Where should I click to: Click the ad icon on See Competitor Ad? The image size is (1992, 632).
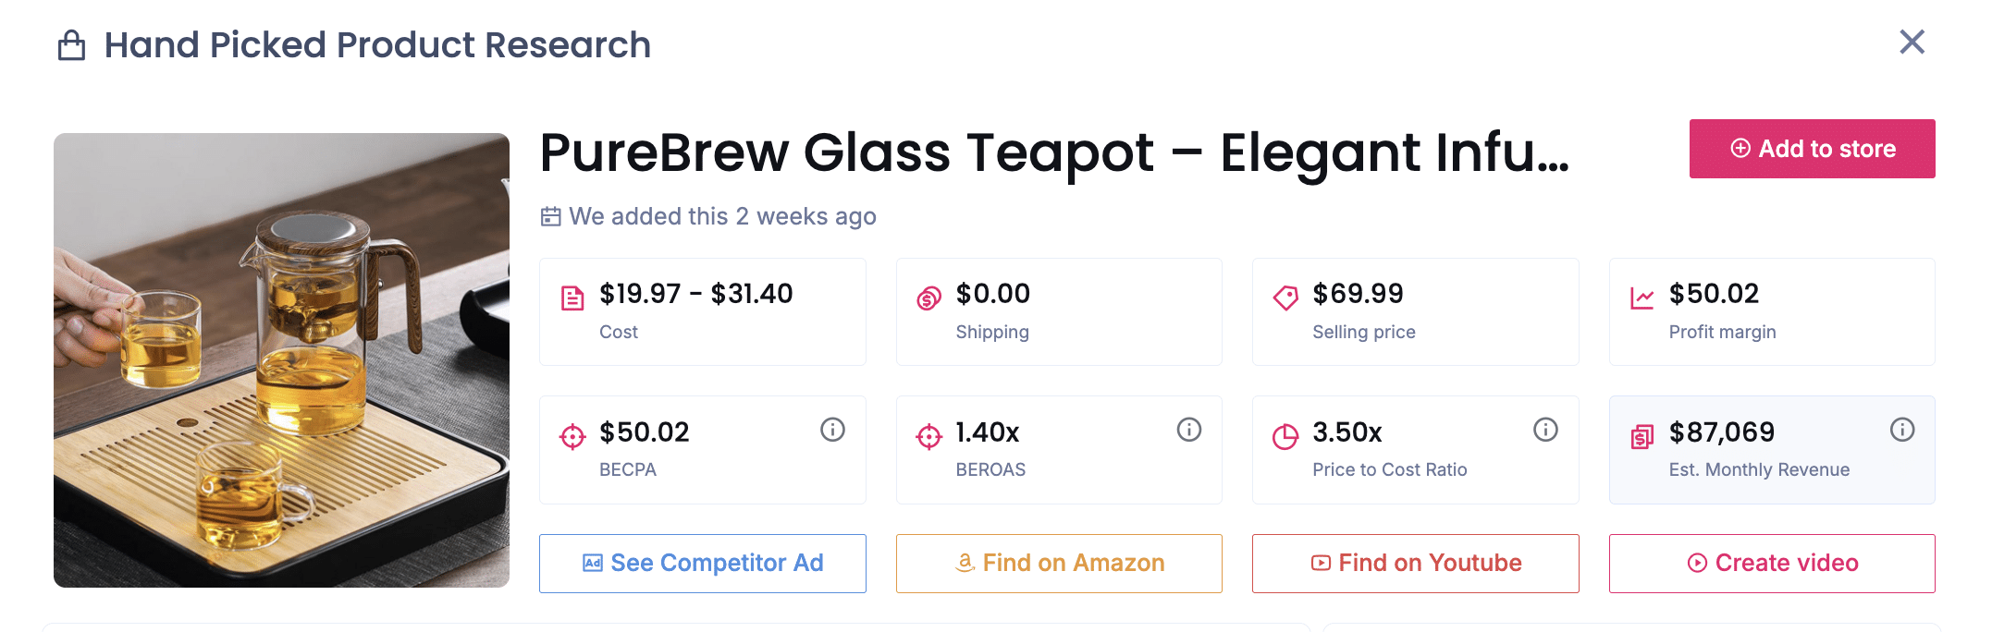(591, 562)
